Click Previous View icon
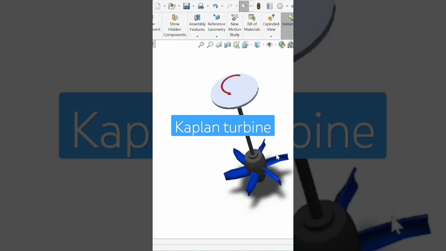The width and height of the screenshot is (446, 251). [219, 45]
